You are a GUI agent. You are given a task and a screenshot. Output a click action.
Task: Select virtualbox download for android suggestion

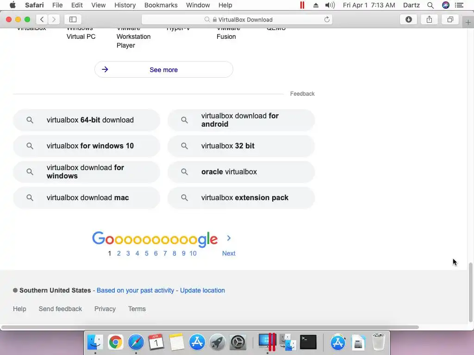coord(241,120)
